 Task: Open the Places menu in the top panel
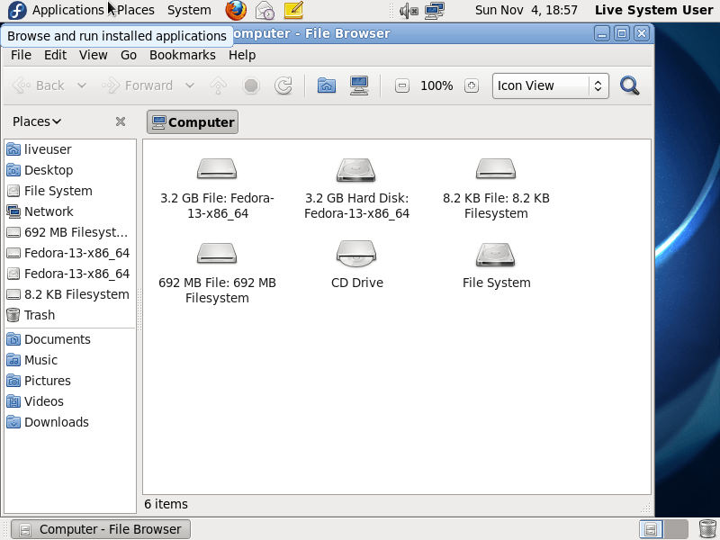point(136,10)
